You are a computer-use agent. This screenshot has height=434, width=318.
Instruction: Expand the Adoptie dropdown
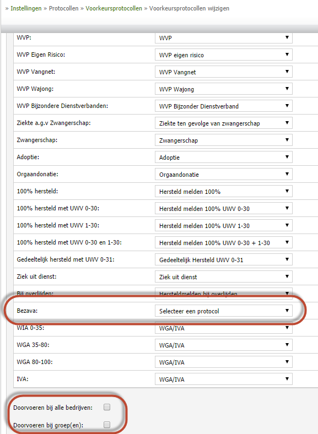[x=224, y=157]
